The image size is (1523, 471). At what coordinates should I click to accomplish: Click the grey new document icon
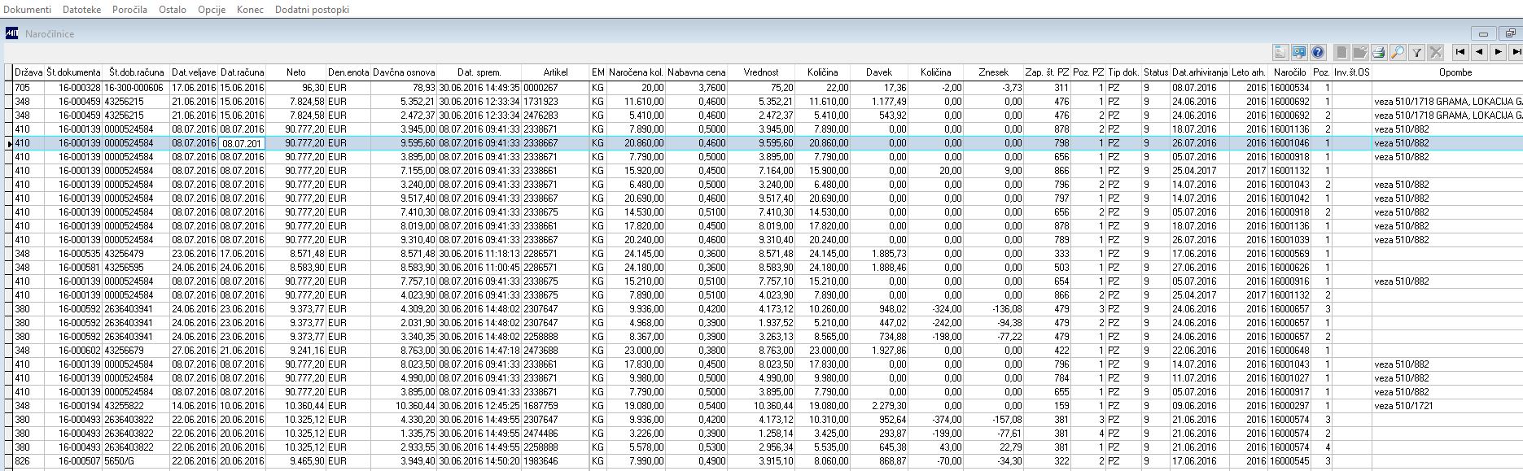(1341, 53)
